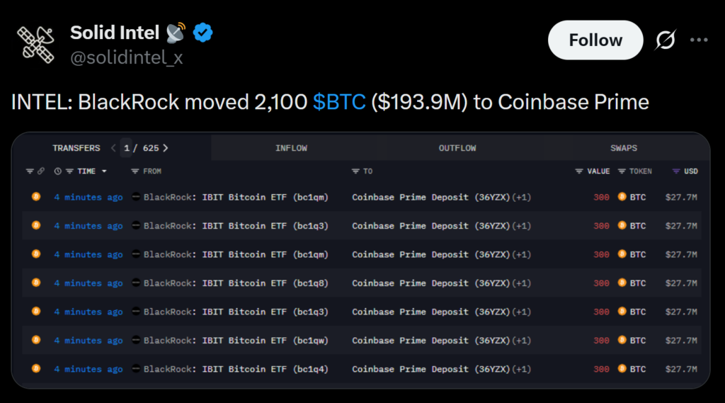Screen dimensions: 725x403
Task: Click the Solid Intel satellite avatar
Action: 36,44
